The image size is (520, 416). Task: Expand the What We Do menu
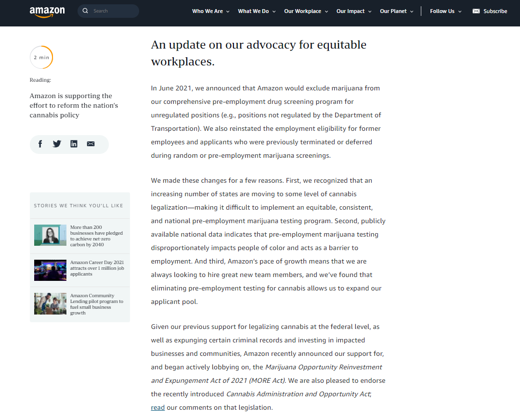click(x=257, y=11)
